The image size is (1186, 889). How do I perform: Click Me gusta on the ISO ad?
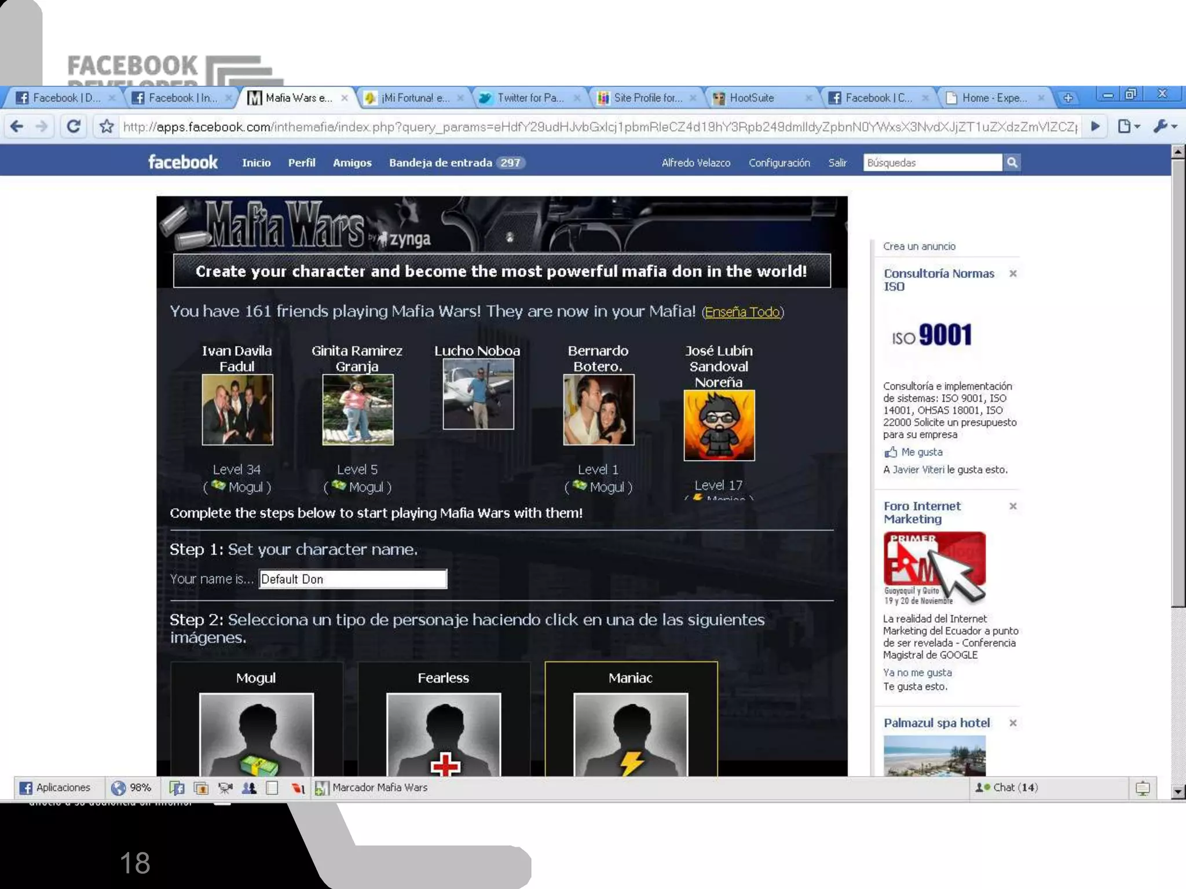coord(921,452)
